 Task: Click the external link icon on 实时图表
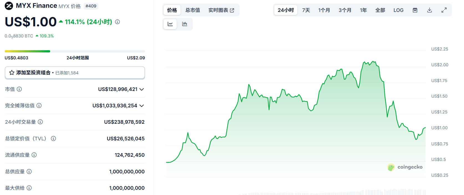click(x=232, y=10)
